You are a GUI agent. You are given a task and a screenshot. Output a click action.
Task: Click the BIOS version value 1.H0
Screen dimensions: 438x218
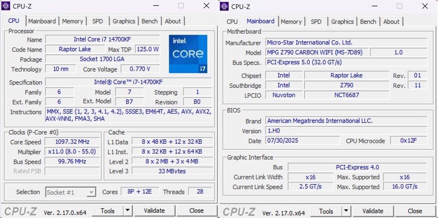tap(346, 130)
